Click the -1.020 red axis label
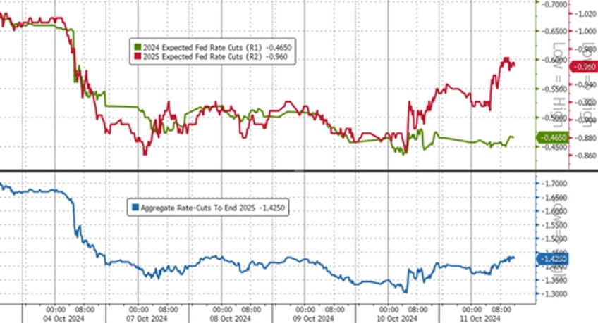598x323 pixels. click(x=585, y=13)
